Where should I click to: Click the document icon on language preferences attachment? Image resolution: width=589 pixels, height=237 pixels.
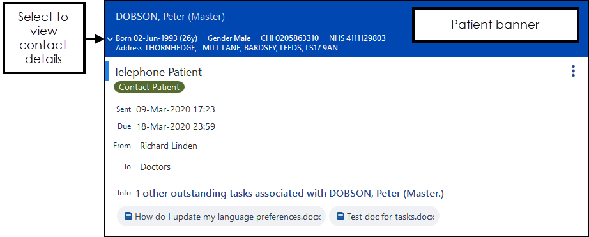pos(128,217)
